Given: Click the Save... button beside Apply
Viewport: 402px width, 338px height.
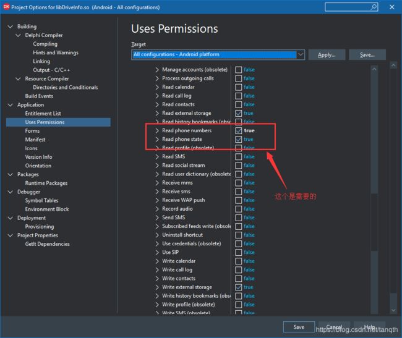Looking at the screenshot, I should (x=367, y=55).
